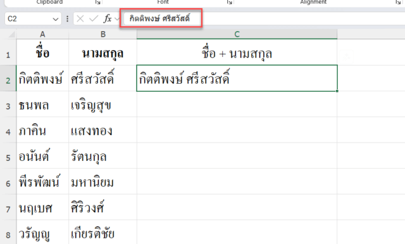Open the Clipboard group dialog launcher
The image size is (405, 244).
pos(97,2)
